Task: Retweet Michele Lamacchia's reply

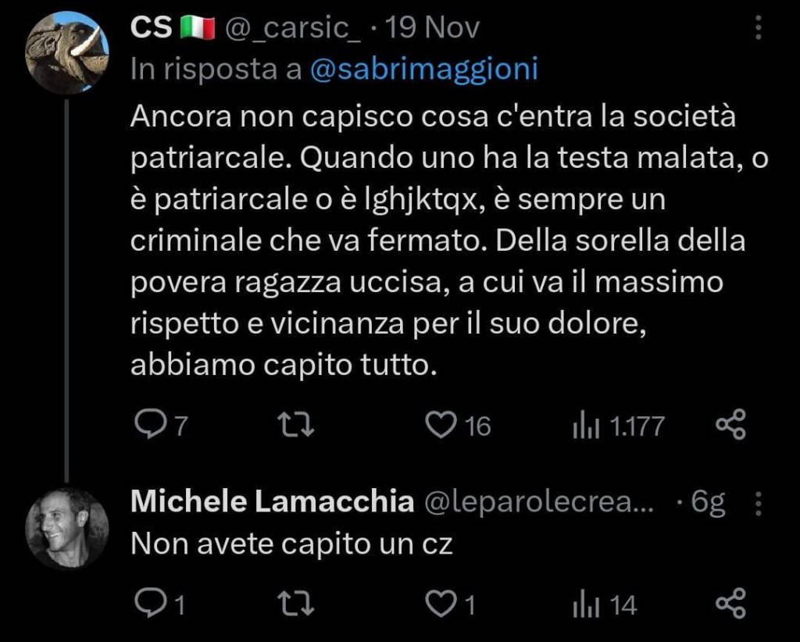Action: click(x=296, y=604)
